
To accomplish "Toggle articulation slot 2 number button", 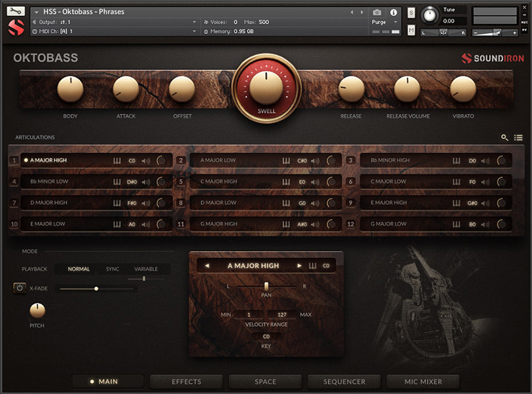I will click(181, 160).
